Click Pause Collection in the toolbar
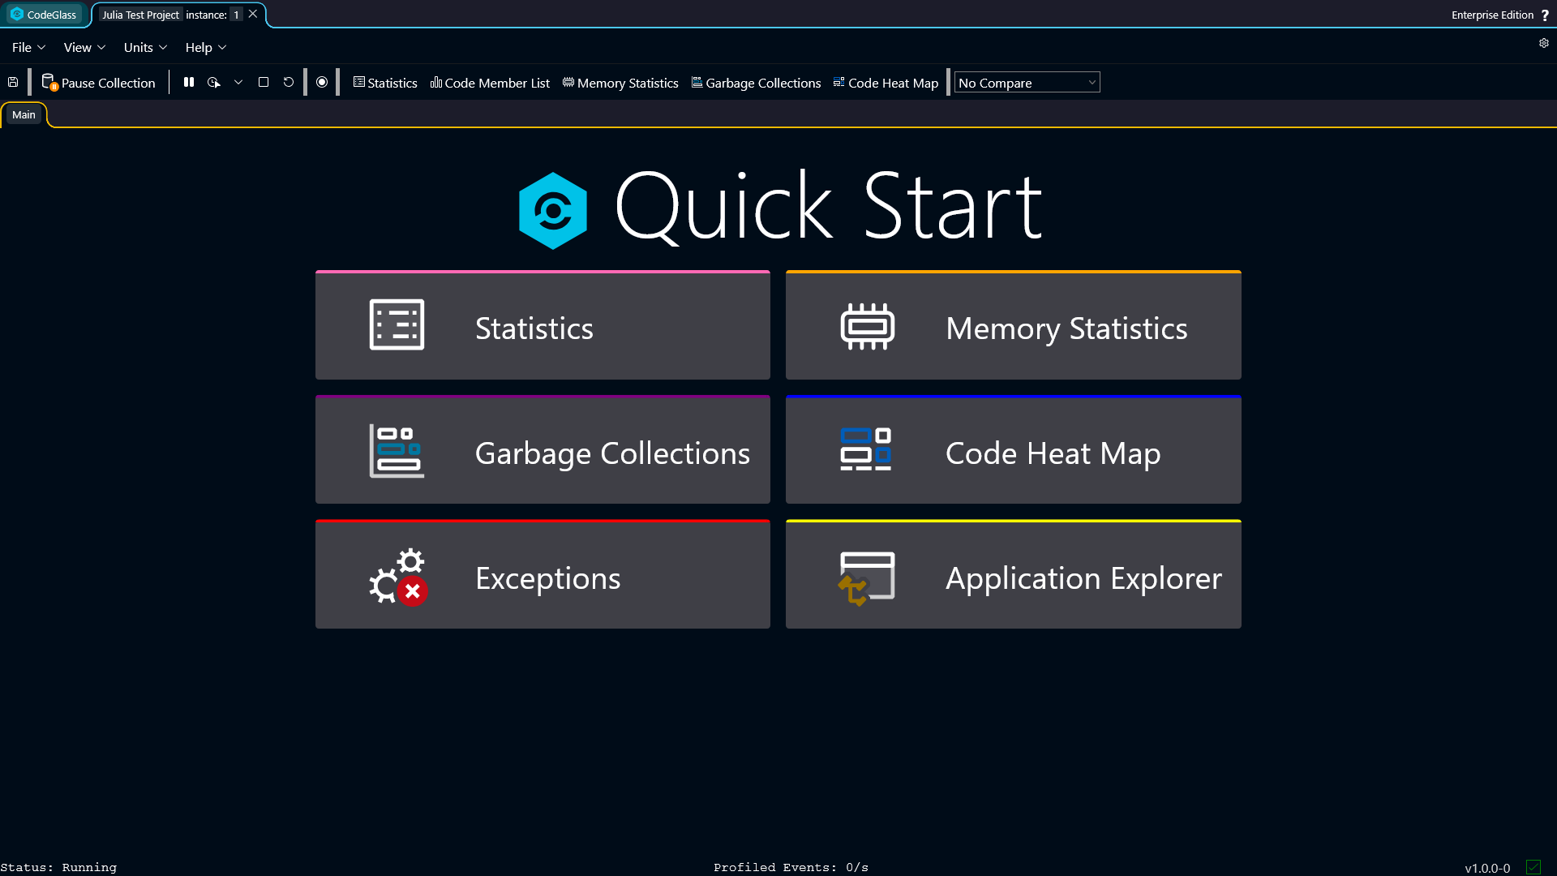1557x876 pixels. (98, 83)
